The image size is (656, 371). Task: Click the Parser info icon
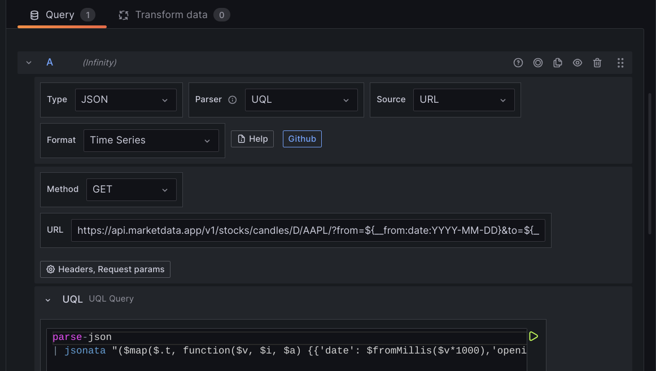pos(232,99)
